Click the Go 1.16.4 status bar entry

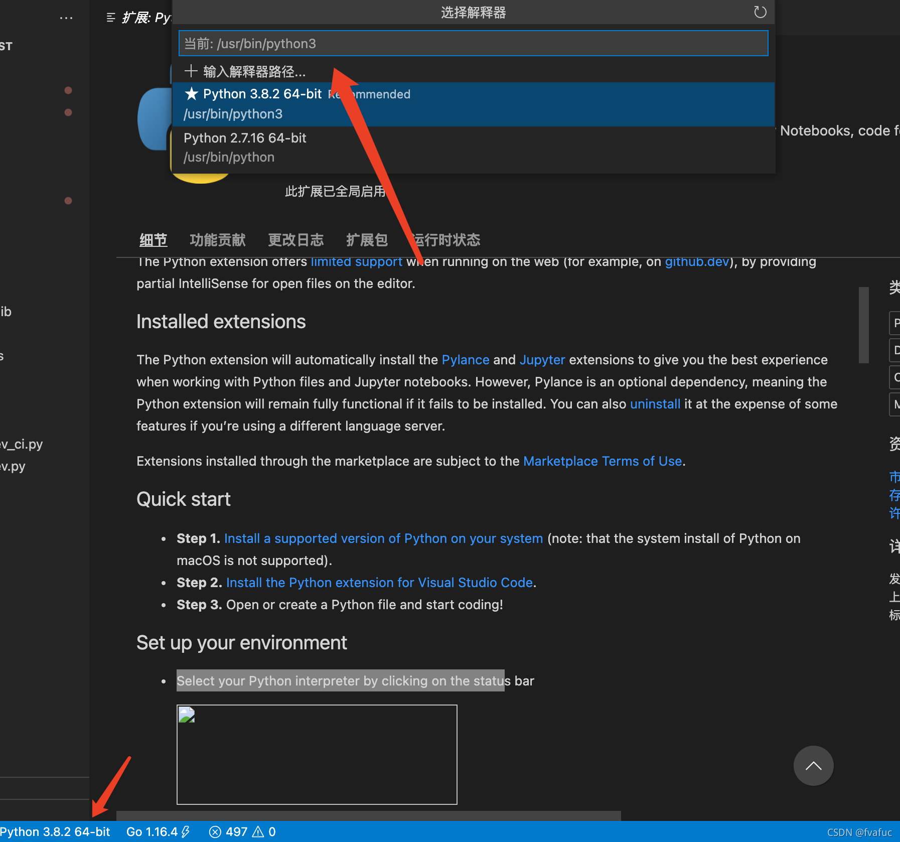pyautogui.click(x=158, y=832)
